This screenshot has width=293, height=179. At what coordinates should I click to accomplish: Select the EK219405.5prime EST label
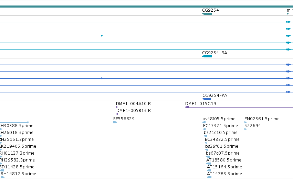click(x=18, y=146)
